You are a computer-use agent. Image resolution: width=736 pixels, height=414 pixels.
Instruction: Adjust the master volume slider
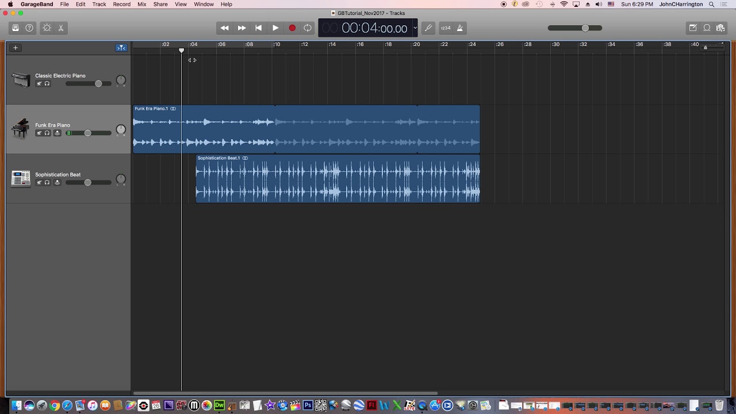(x=575, y=28)
